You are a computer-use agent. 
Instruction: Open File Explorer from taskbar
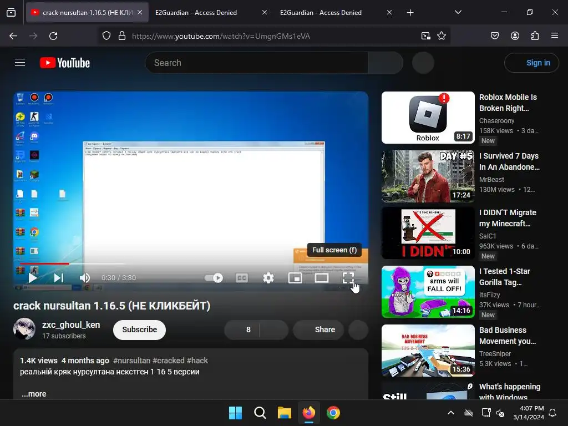pyautogui.click(x=285, y=413)
